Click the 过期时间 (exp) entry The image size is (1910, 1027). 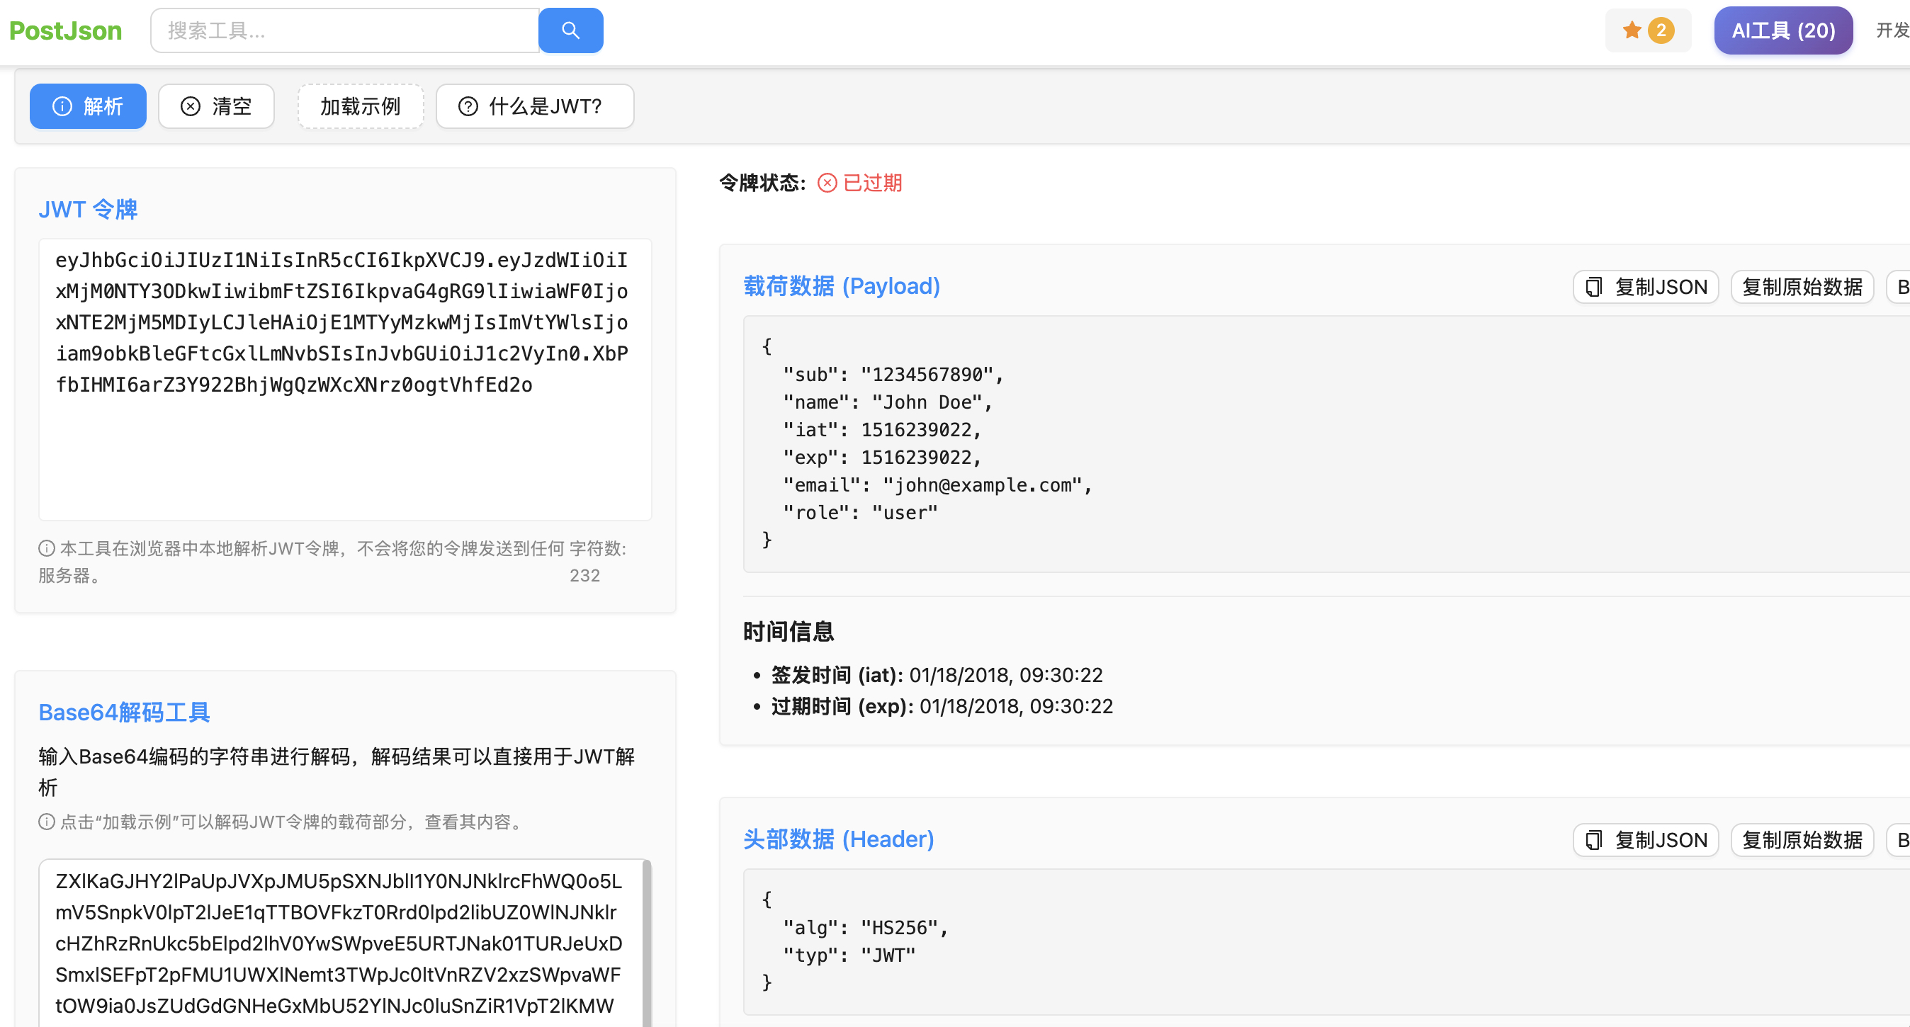942,706
